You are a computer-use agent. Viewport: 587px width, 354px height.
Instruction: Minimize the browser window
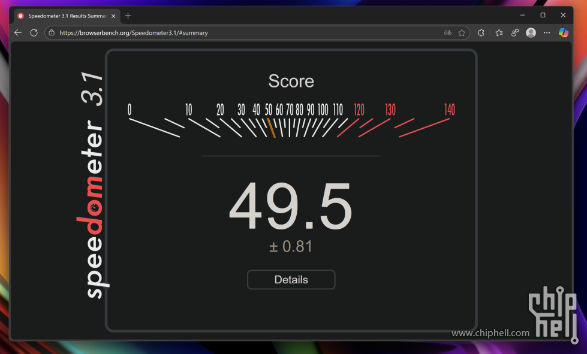(x=523, y=16)
